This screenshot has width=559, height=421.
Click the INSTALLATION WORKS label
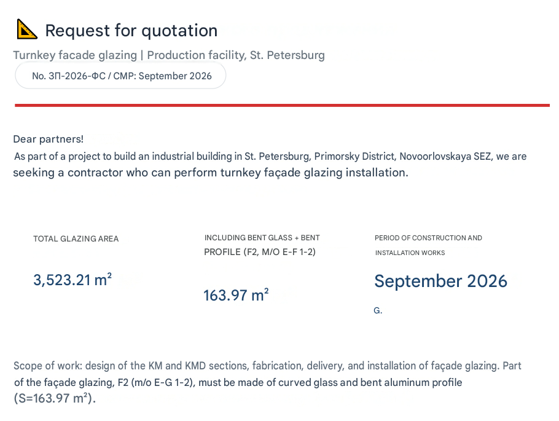pos(410,253)
